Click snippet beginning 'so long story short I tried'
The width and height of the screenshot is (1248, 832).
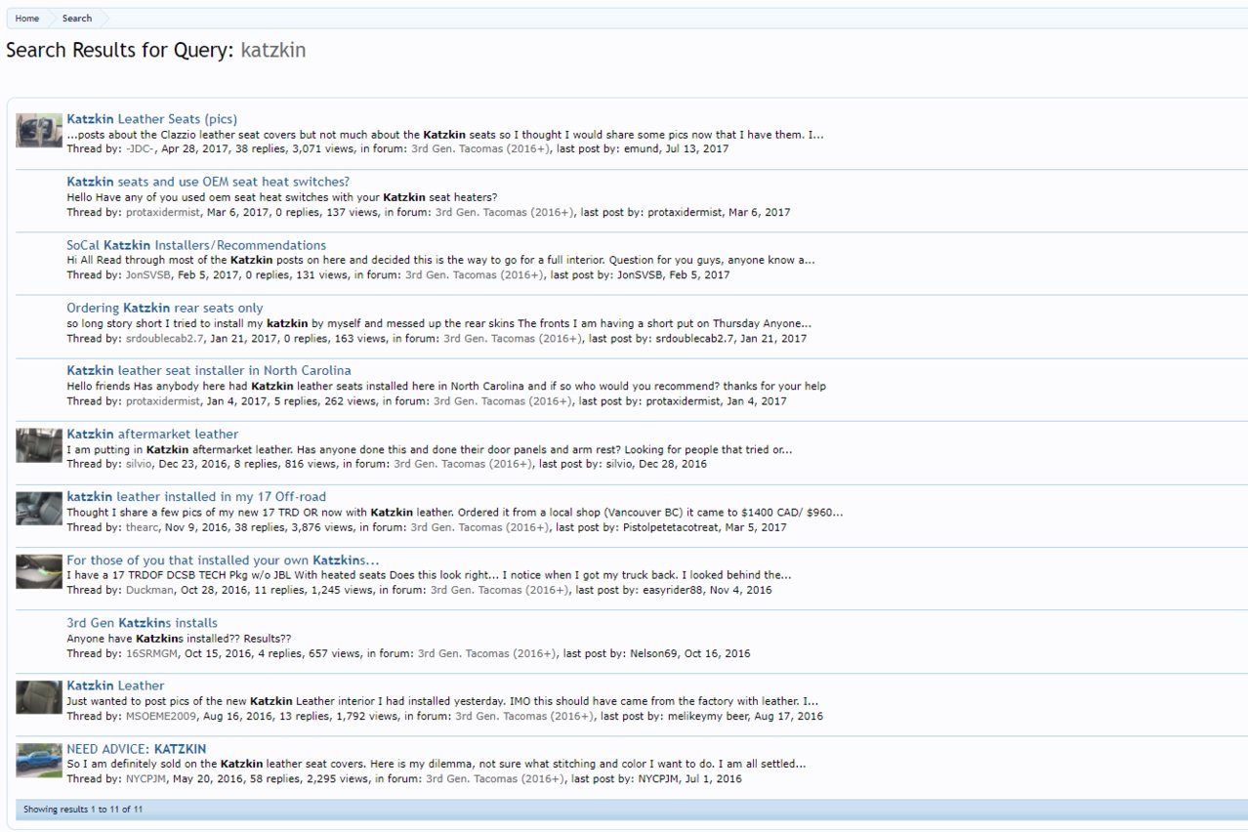click(438, 323)
